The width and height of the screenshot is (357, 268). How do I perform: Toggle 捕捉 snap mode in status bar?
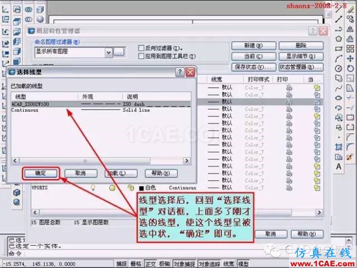pyautogui.click(x=122, y=264)
